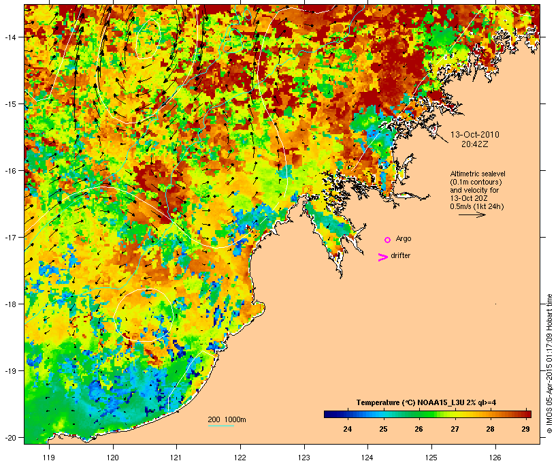Click longitude axis label 119
Screen dimensions: 558x463
tap(49, 458)
